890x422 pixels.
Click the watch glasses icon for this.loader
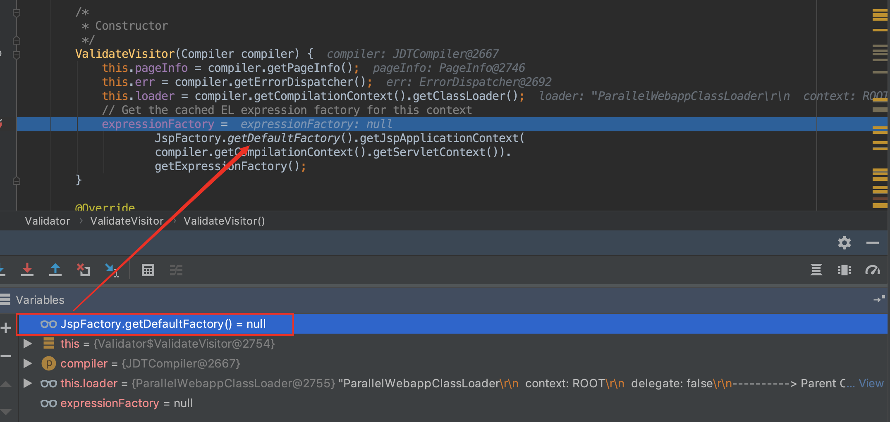click(48, 384)
